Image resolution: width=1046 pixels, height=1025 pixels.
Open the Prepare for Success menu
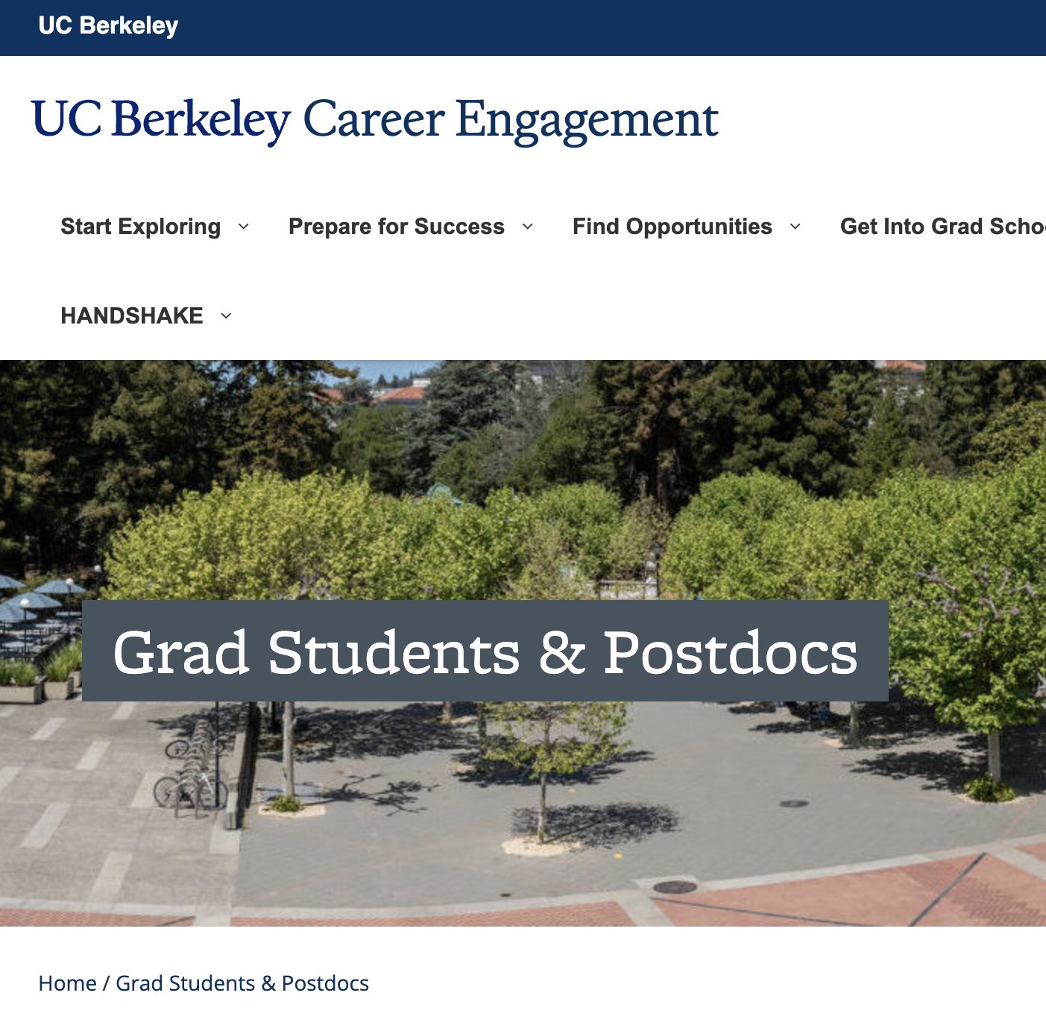pos(397,227)
